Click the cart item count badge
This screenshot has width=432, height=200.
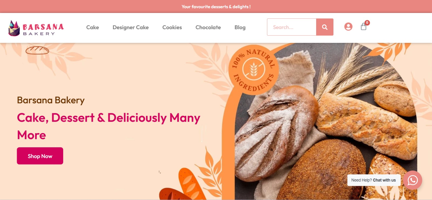pos(367,23)
